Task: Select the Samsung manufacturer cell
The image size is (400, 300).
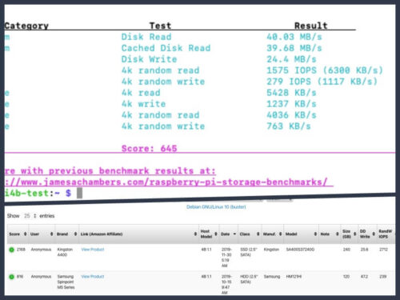Action: (x=272, y=277)
